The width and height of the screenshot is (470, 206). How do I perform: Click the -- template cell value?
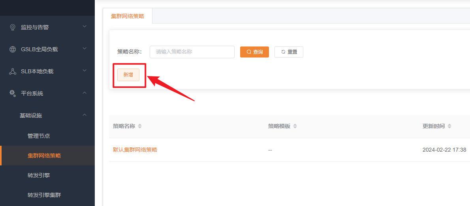click(x=270, y=150)
